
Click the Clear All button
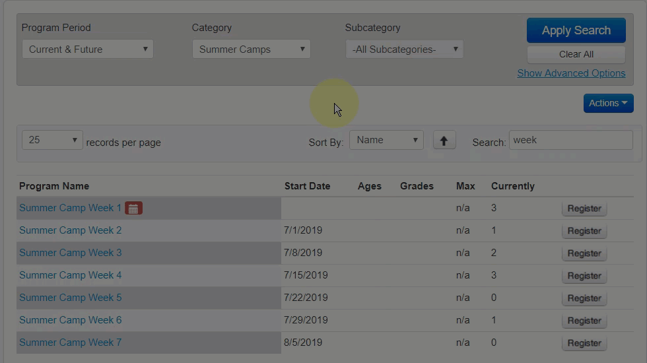click(x=576, y=54)
